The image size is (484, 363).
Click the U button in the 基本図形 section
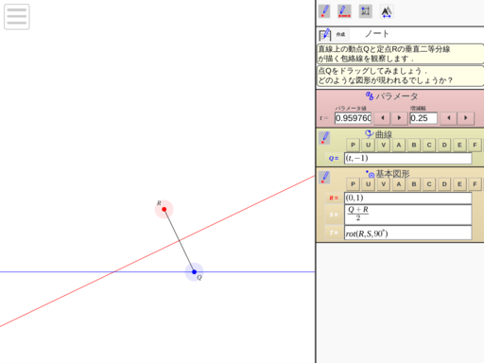(x=368, y=184)
